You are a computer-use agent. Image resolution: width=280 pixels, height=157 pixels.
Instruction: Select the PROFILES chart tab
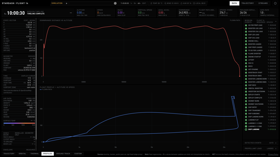[x=47, y=154]
